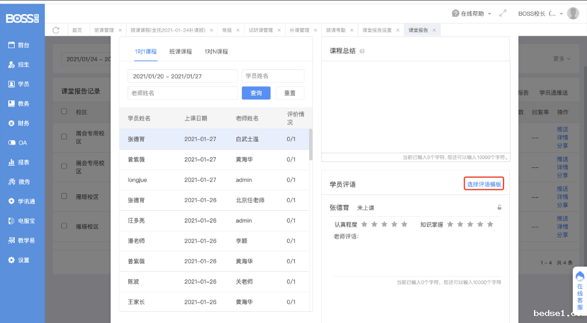Toggle the fullscreen expand icon in header

coord(502,14)
